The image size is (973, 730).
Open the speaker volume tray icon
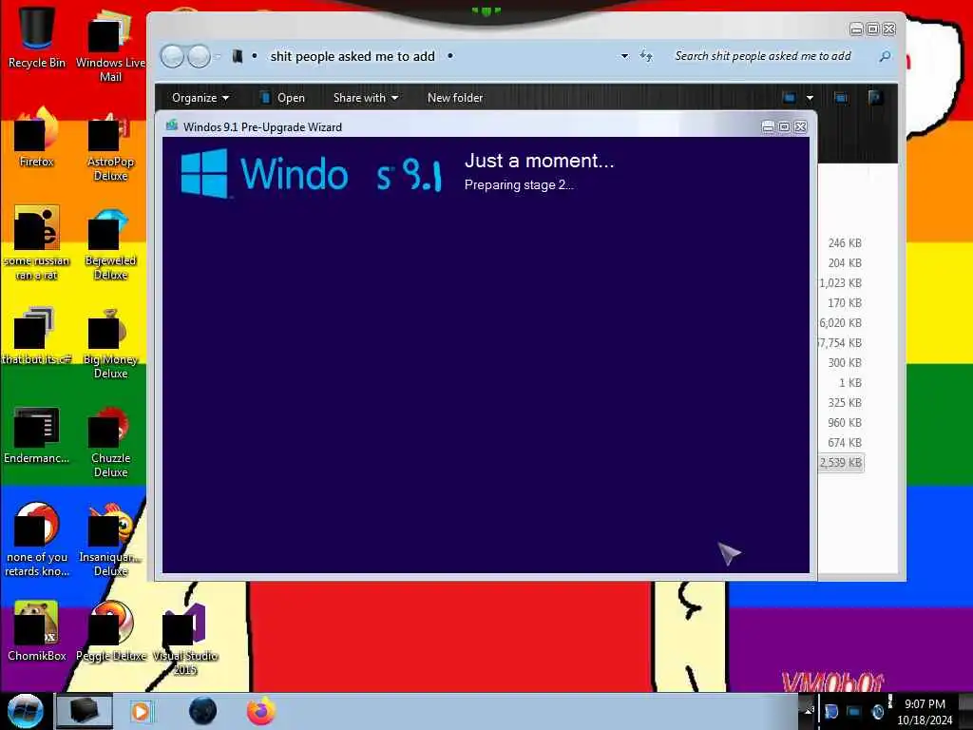coord(877,711)
